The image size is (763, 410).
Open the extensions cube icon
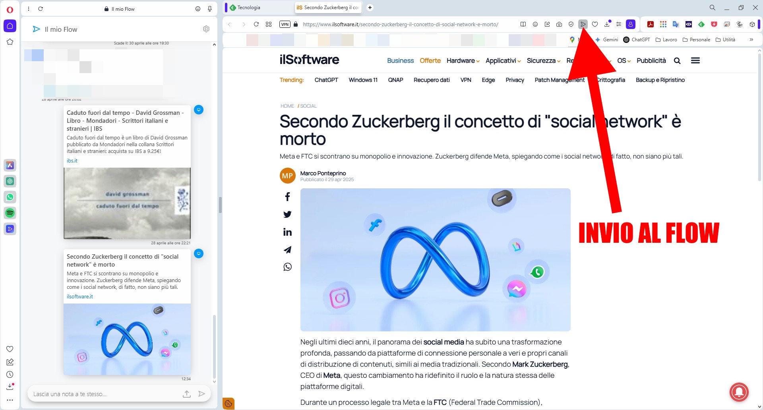[752, 24]
